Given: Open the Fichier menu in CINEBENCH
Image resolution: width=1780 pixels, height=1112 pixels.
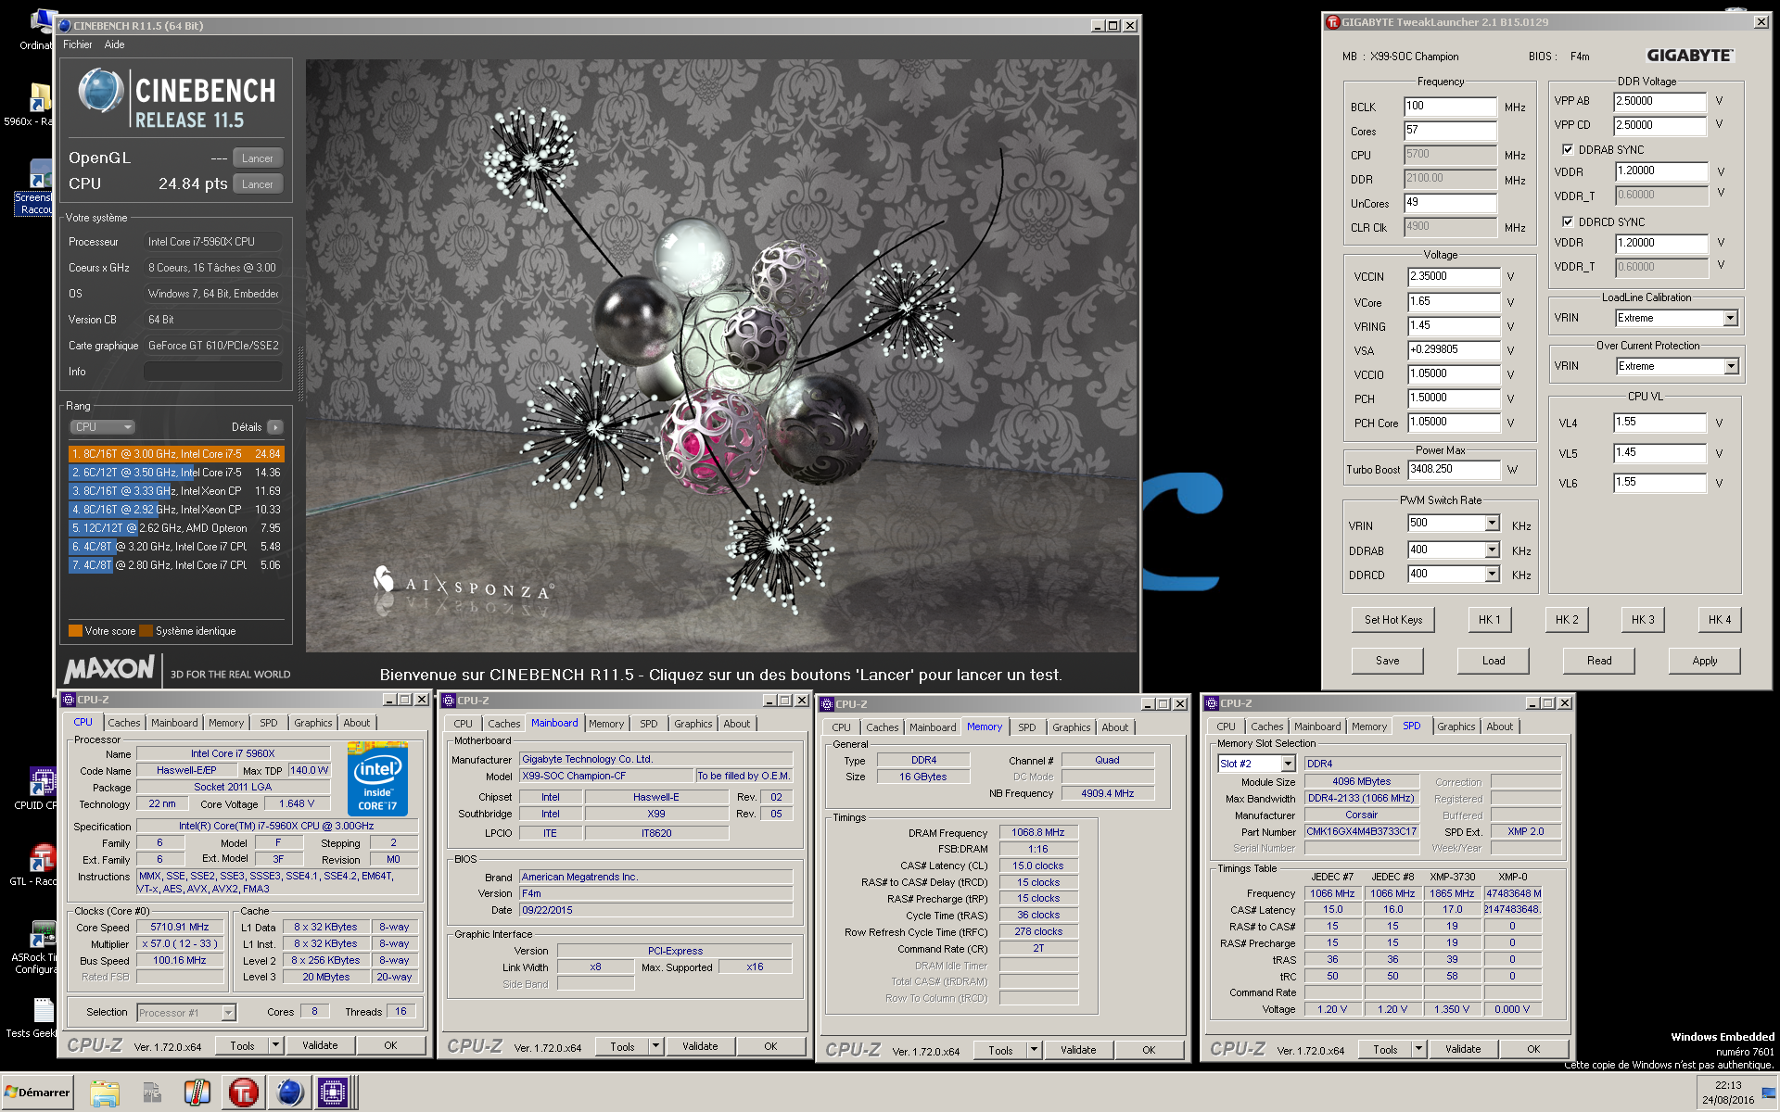Looking at the screenshot, I should tap(77, 44).
